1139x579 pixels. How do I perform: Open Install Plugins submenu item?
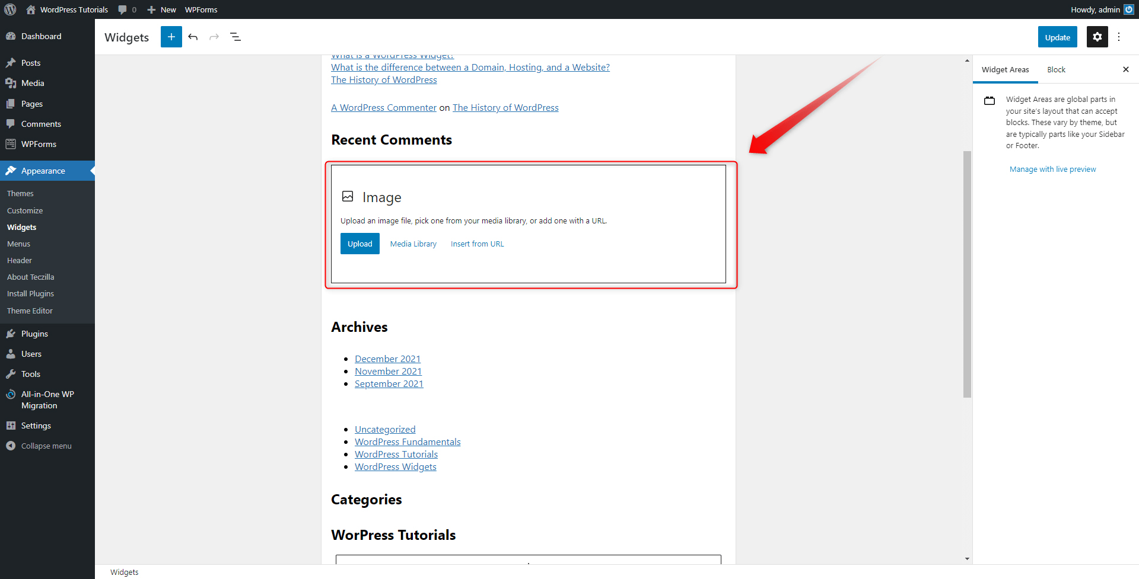(30, 293)
